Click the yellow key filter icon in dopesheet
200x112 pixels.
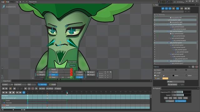[10, 88]
